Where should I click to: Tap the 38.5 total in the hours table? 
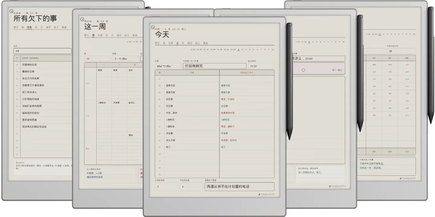(x=374, y=151)
